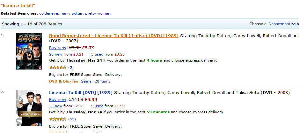Click the star rating icon with 5 reviews
The height and width of the screenshot is (133, 300).
[58, 67]
